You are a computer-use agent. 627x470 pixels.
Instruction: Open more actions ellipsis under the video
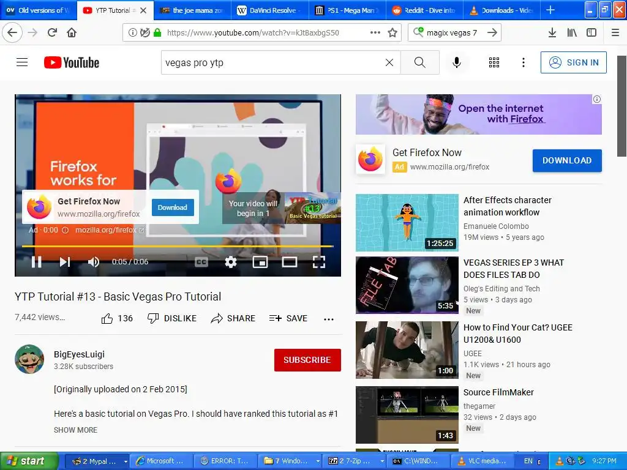tap(329, 319)
